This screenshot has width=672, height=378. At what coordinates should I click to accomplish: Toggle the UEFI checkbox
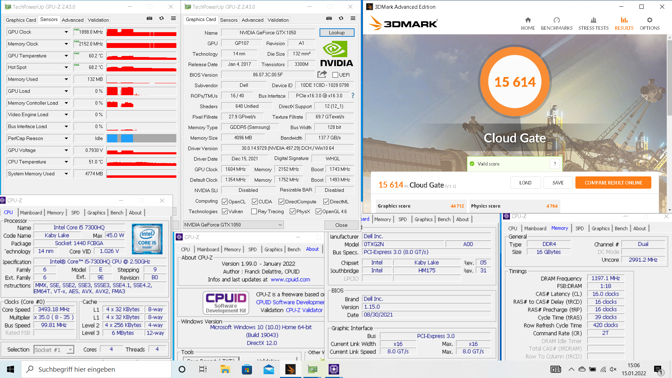[x=335, y=75]
